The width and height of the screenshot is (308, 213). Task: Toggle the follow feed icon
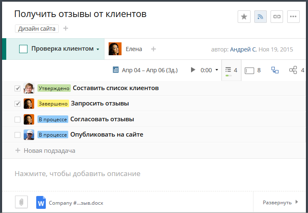[261, 17]
